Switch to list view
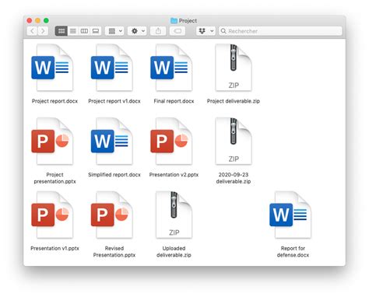This screenshot has height=297, width=369. click(73, 31)
